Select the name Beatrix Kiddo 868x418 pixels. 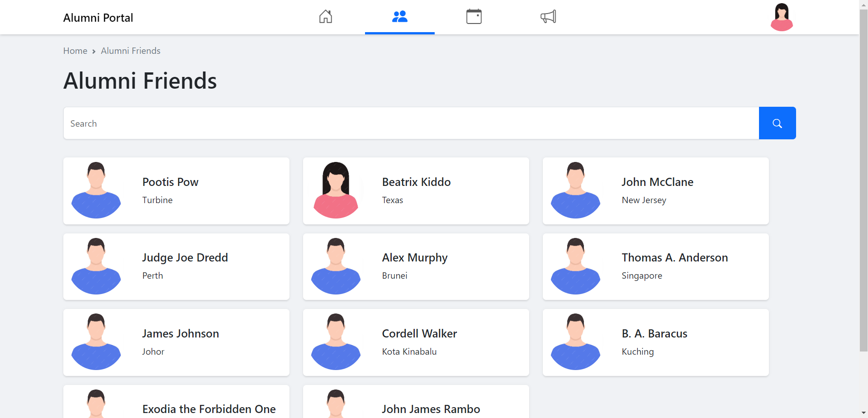[417, 182]
